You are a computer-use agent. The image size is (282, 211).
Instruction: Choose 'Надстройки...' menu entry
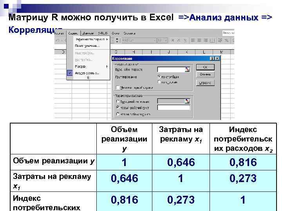tap(92, 53)
